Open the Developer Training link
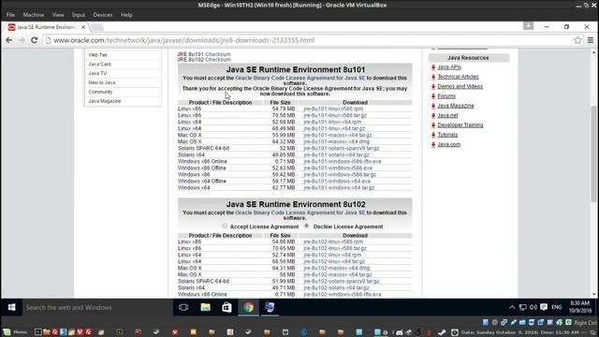599x337 pixels. click(460, 125)
